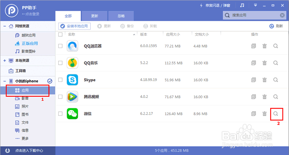
Task: Click 安装本地应用 button
Action: (75, 26)
